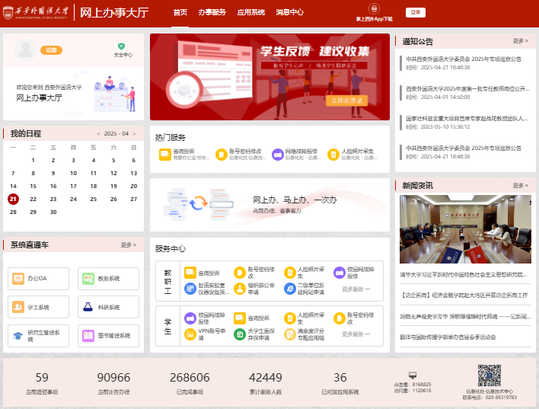Click 42449 累计服务人数 statistic
The width and height of the screenshot is (539, 409).
point(266,384)
